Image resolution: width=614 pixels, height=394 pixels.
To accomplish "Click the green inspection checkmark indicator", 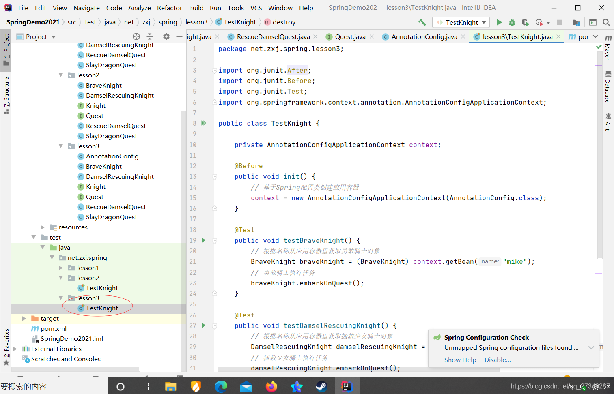I will click(599, 47).
